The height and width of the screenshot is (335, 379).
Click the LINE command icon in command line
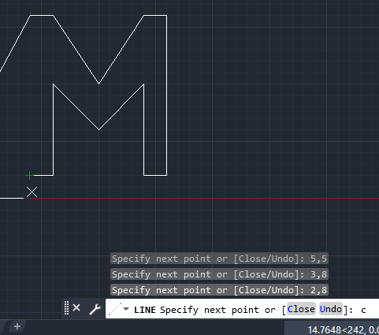[x=115, y=309]
